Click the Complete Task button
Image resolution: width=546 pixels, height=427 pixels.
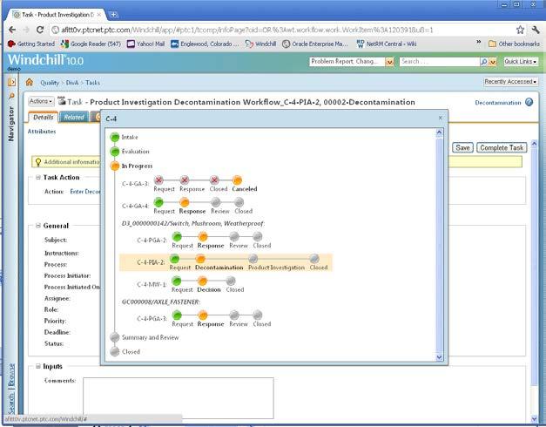pos(502,147)
